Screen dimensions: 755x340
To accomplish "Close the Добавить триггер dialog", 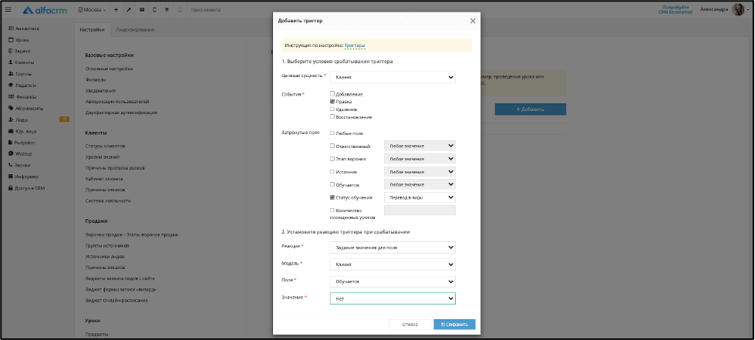I will (x=472, y=21).
